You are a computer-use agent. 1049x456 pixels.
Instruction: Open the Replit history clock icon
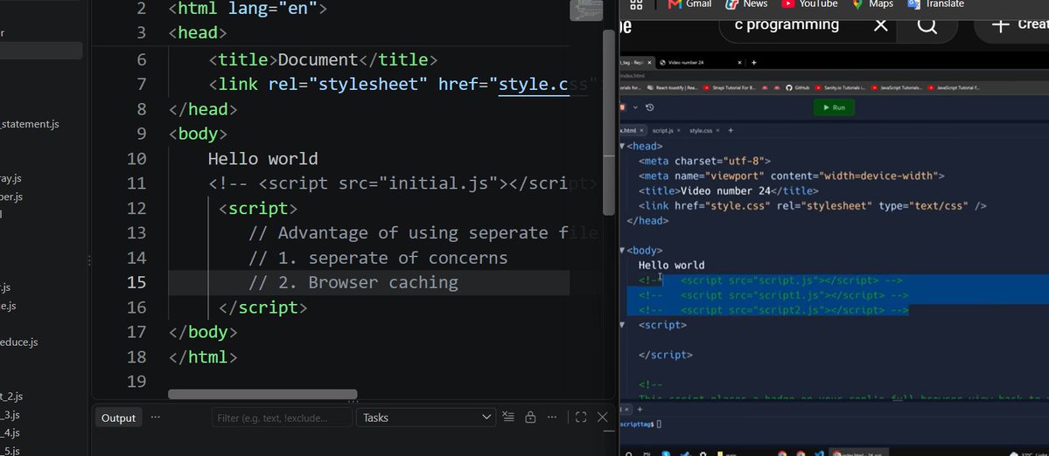tap(649, 107)
